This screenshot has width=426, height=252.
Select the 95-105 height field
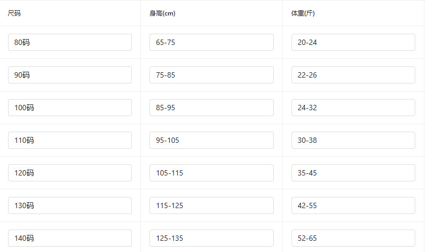click(211, 140)
